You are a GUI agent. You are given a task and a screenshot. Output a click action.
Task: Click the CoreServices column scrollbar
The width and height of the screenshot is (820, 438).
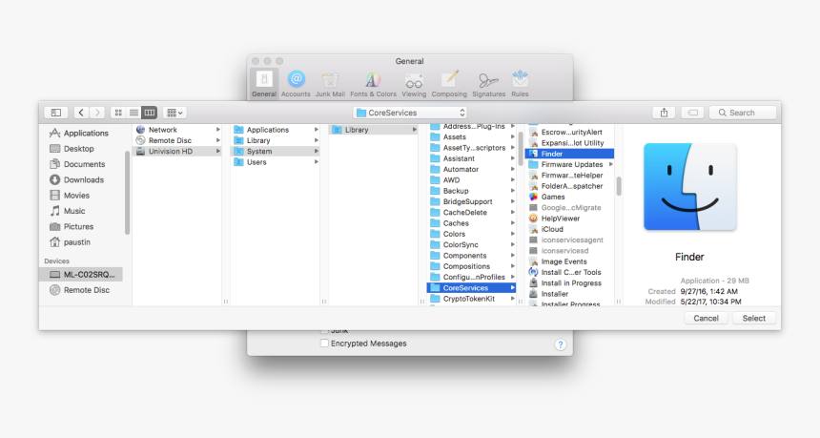pyautogui.click(x=619, y=186)
